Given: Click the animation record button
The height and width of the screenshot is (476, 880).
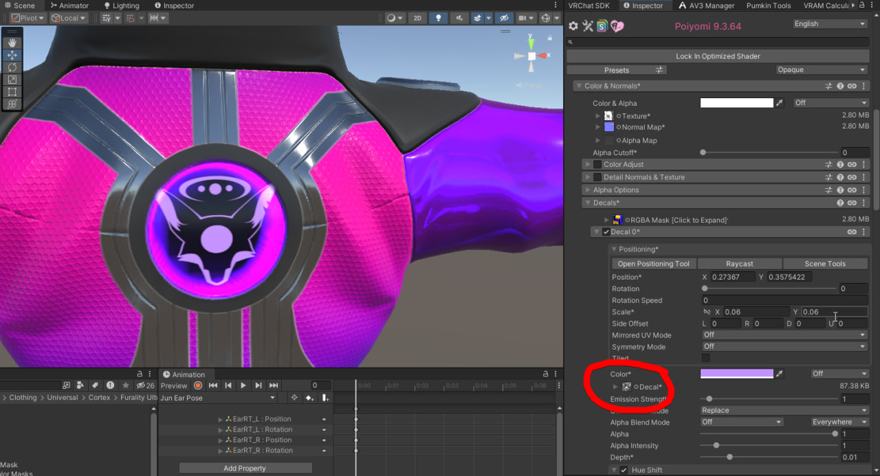Looking at the screenshot, I should (x=198, y=385).
